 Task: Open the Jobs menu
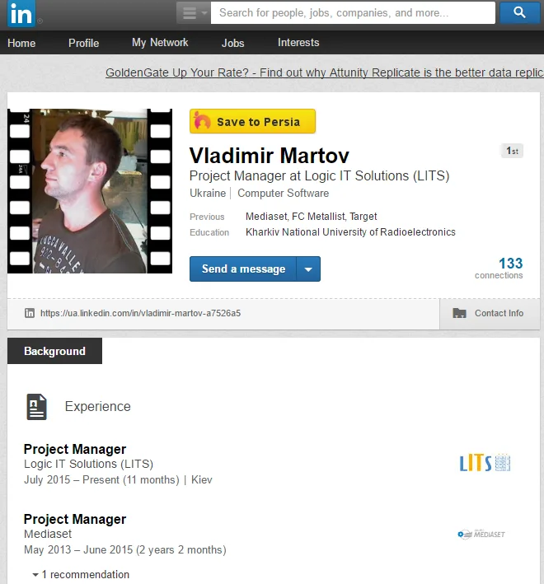[x=233, y=43]
